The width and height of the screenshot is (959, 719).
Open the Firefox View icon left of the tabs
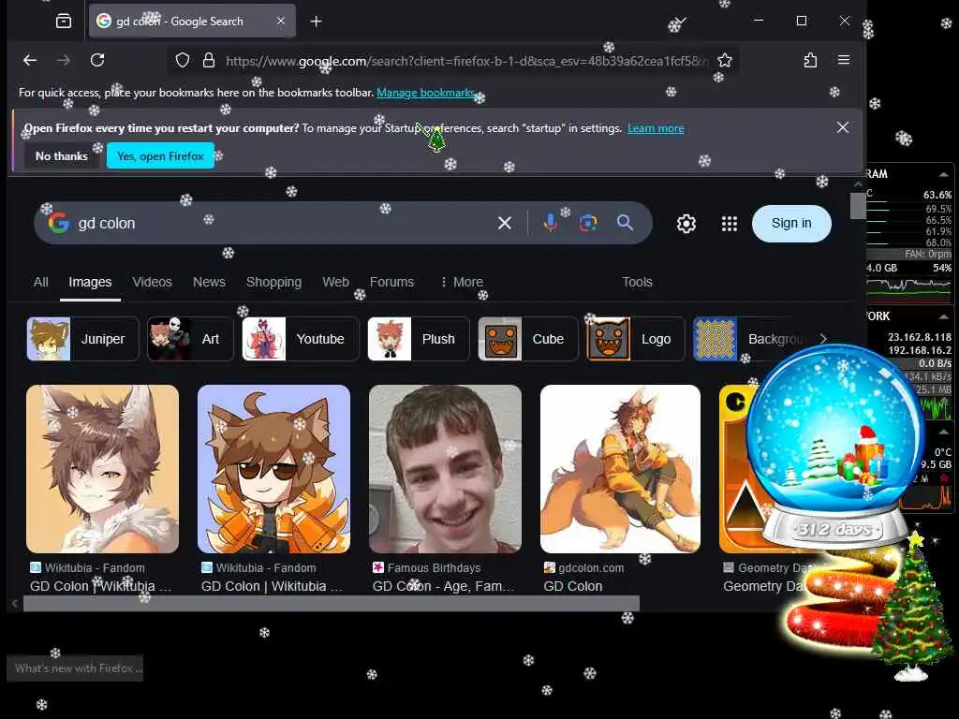pos(64,22)
